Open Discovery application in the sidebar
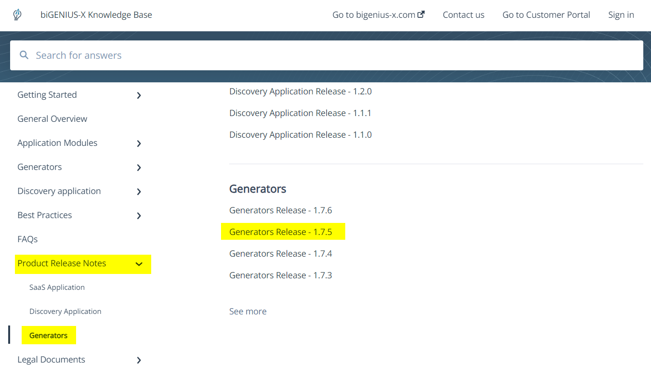Screen dimensions: 651x377 (59, 191)
